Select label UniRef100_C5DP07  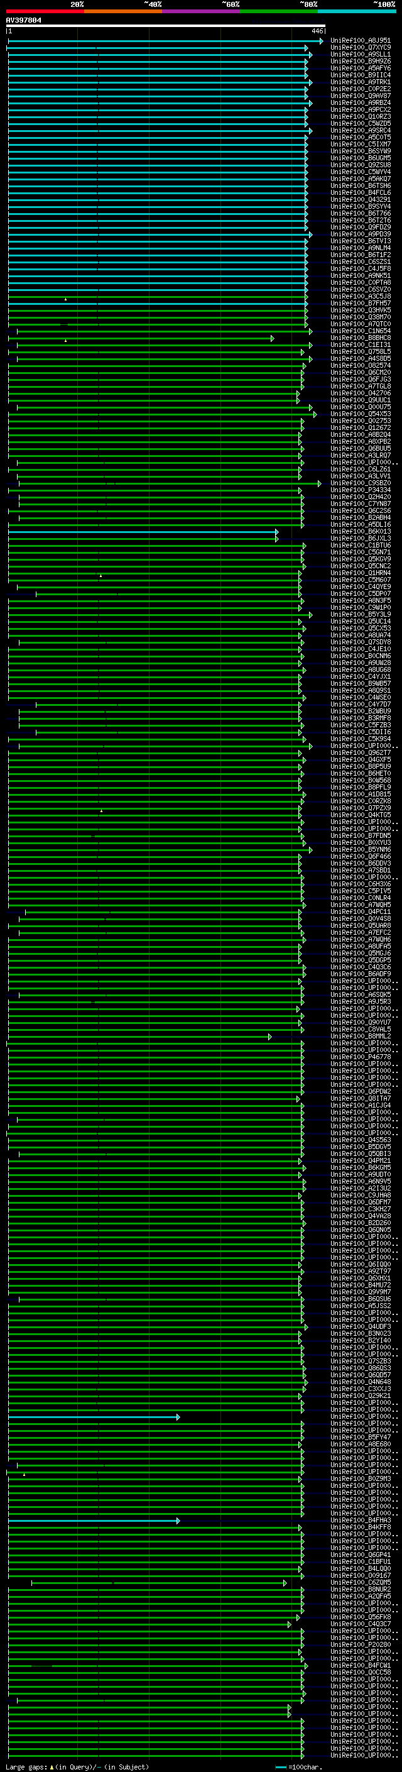360,593
